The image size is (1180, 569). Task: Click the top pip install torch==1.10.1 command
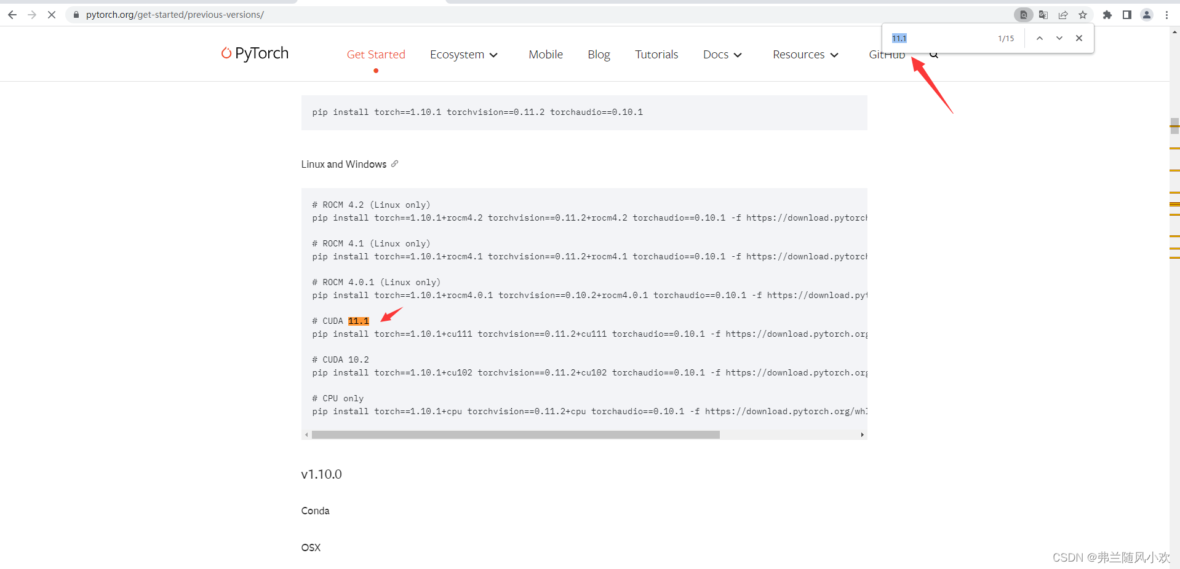tap(477, 112)
